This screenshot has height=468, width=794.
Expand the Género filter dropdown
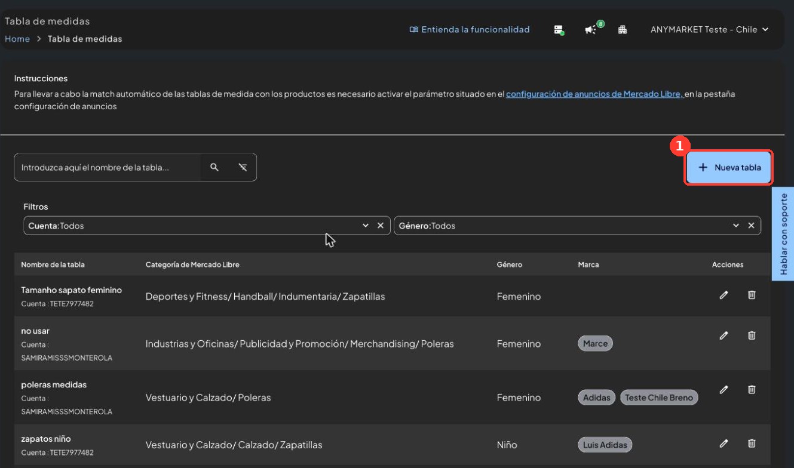(x=736, y=226)
